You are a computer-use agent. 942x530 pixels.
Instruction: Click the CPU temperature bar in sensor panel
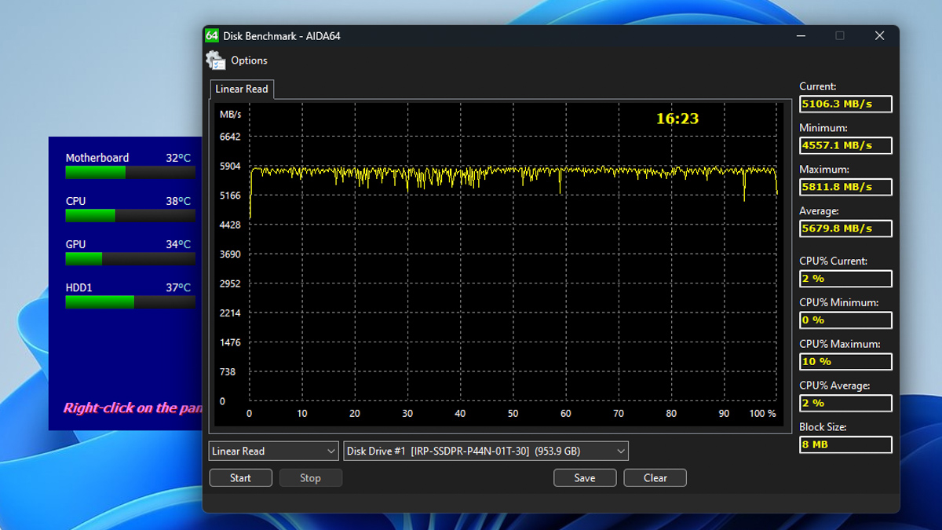(x=130, y=215)
